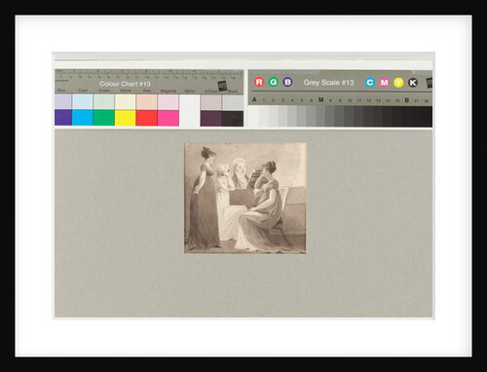Click the cyan C circle
Image resolution: width=487 pixels, height=372 pixels.
pyautogui.click(x=370, y=83)
